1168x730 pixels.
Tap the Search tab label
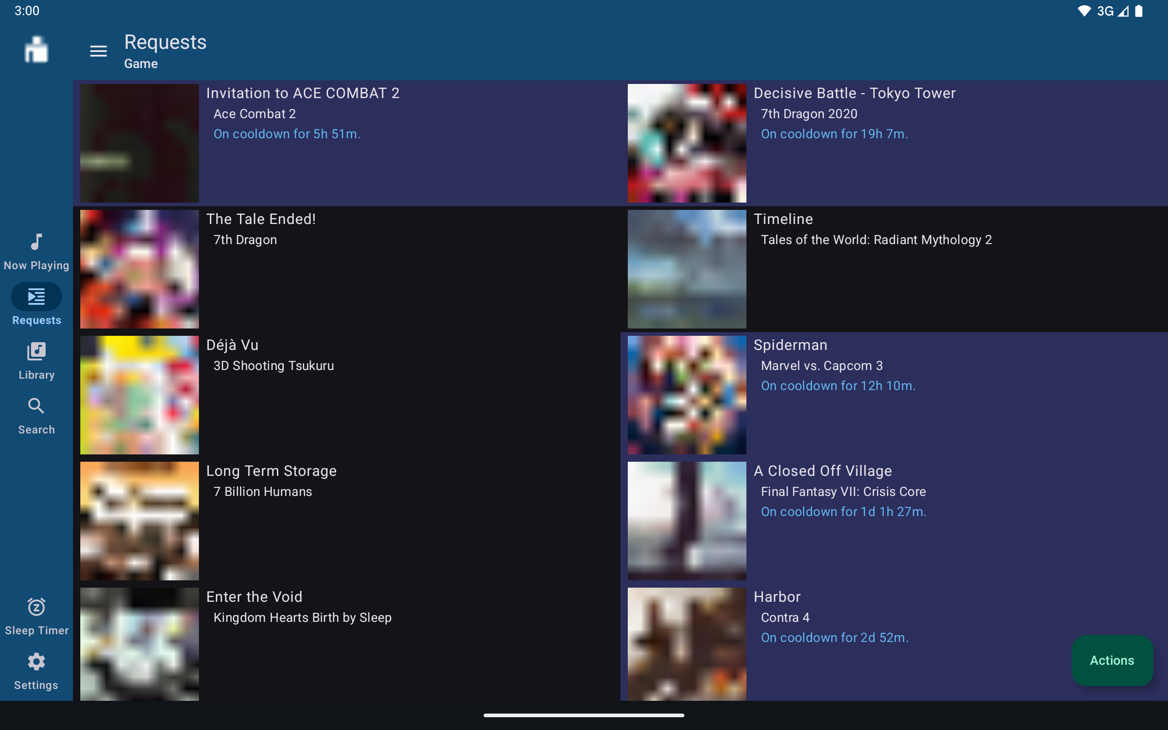tap(36, 430)
